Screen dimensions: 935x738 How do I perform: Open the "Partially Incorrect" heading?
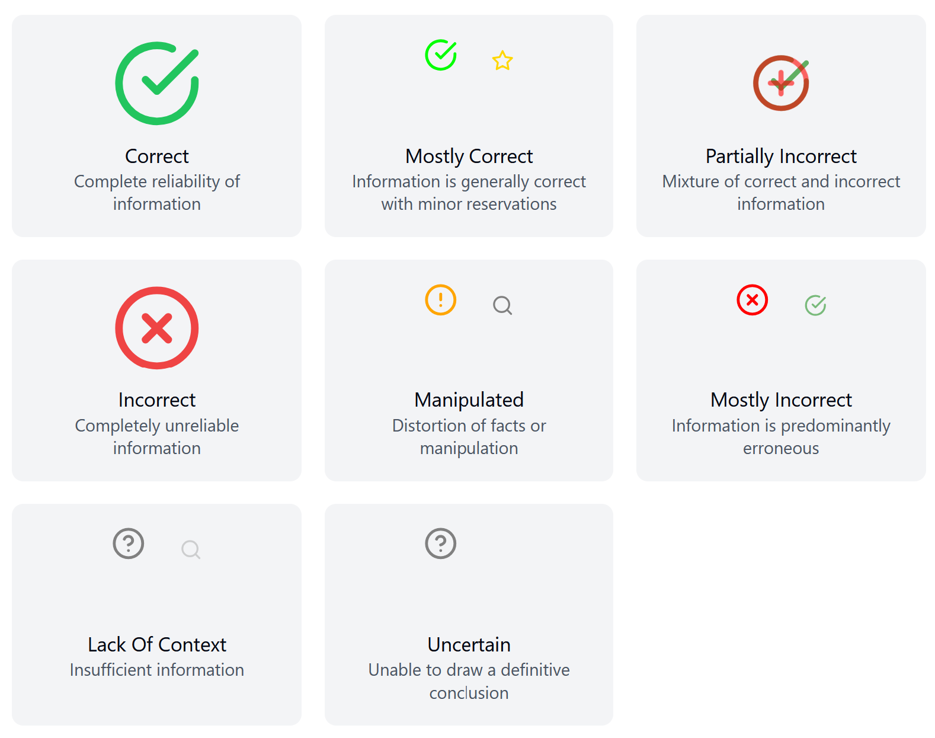(781, 156)
